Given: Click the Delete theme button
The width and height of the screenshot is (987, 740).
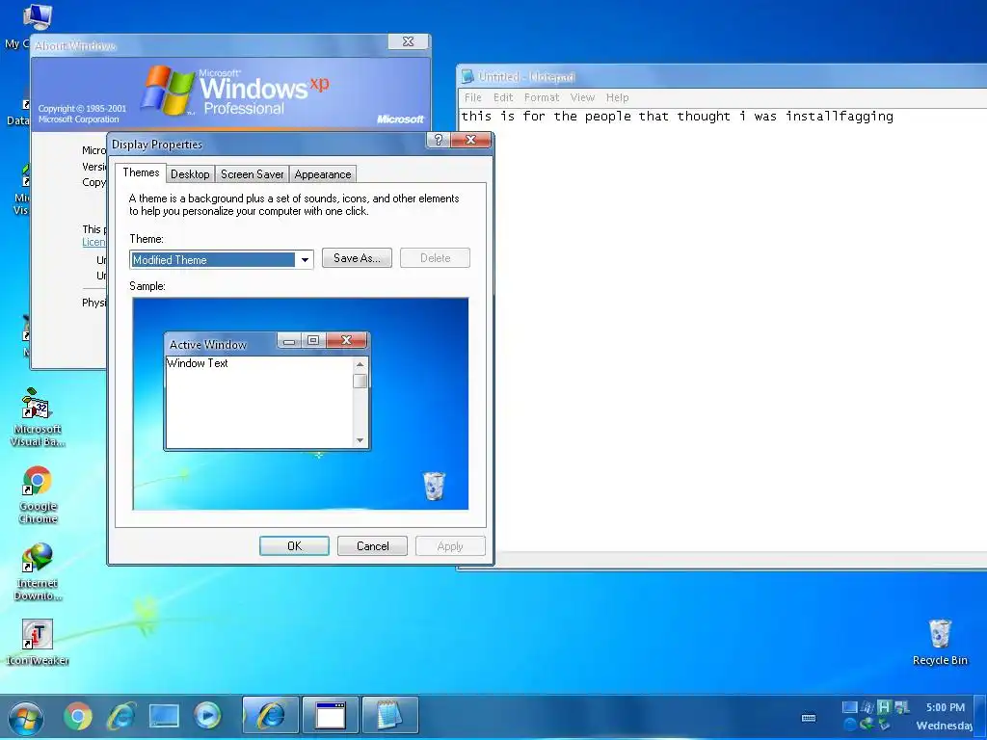Looking at the screenshot, I should (435, 258).
